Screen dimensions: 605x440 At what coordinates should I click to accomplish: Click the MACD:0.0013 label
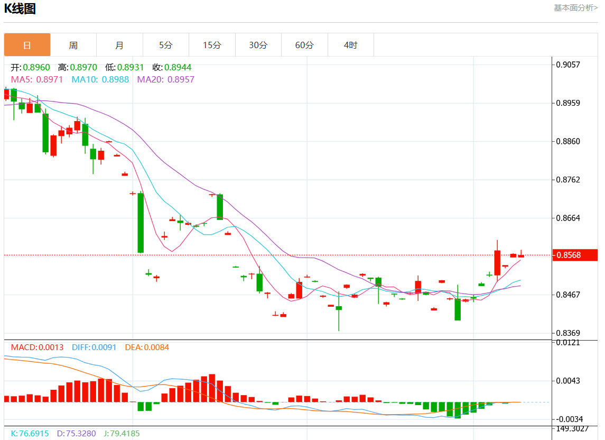point(37,347)
